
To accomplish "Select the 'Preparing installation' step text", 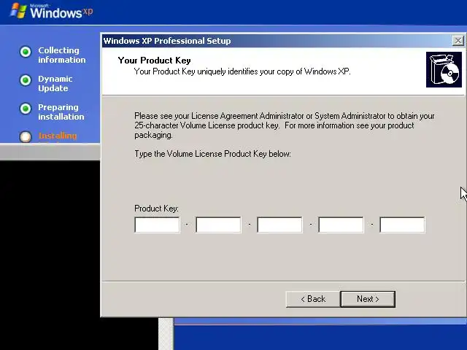I will 61,112.
